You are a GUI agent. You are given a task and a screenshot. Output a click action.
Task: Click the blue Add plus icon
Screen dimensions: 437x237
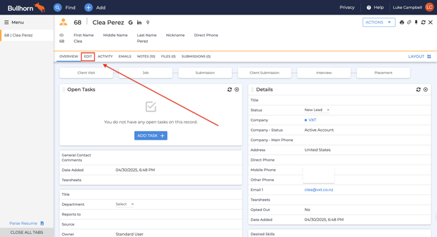88,8
